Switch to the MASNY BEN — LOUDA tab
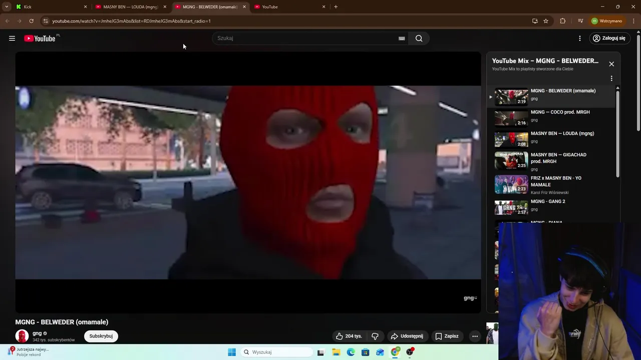The width and height of the screenshot is (641, 360). [130, 7]
